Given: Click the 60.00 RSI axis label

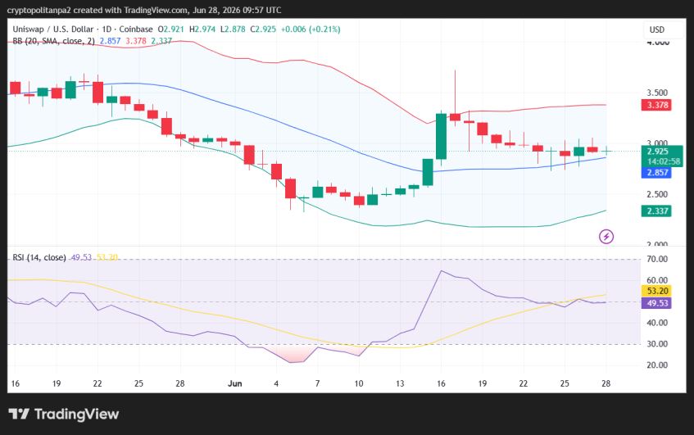Looking at the screenshot, I should coord(657,280).
